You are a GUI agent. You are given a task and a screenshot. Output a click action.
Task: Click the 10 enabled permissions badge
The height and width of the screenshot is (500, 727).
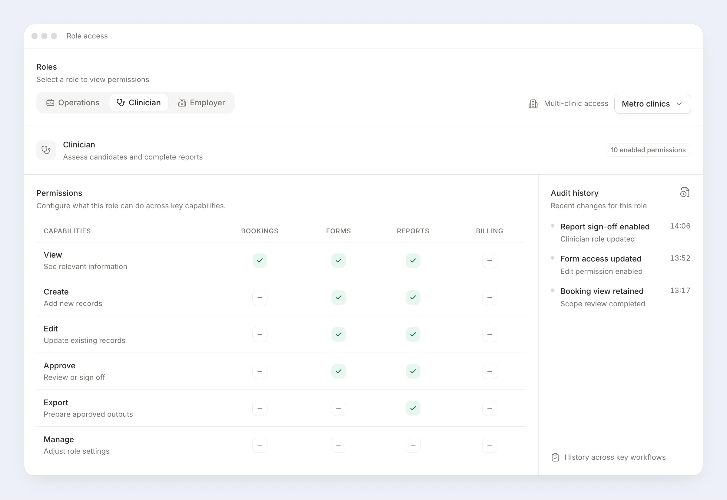point(648,150)
